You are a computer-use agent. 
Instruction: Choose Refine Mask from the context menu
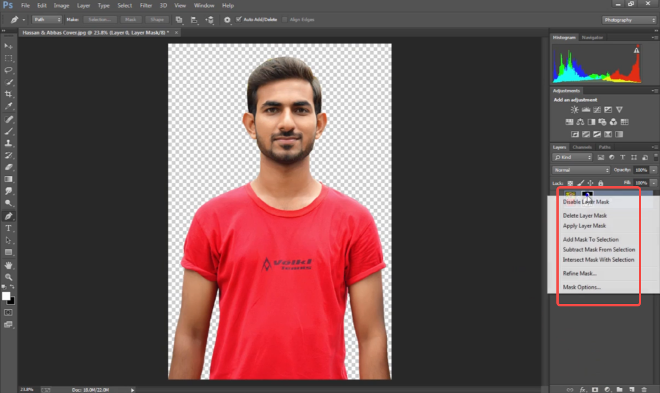[579, 273]
